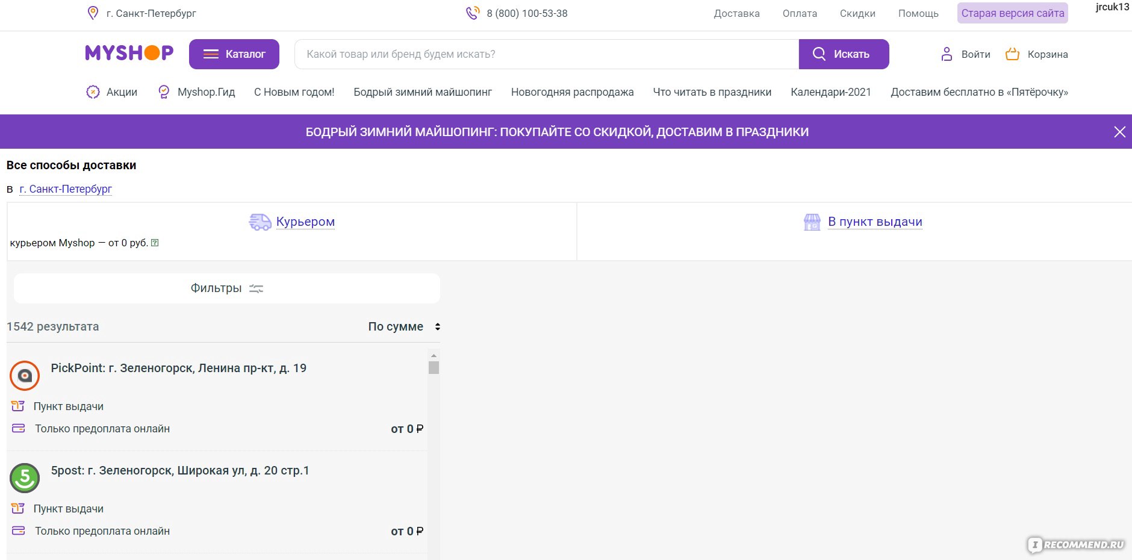Click the Акции discount badge icon
The image size is (1132, 560).
click(93, 92)
